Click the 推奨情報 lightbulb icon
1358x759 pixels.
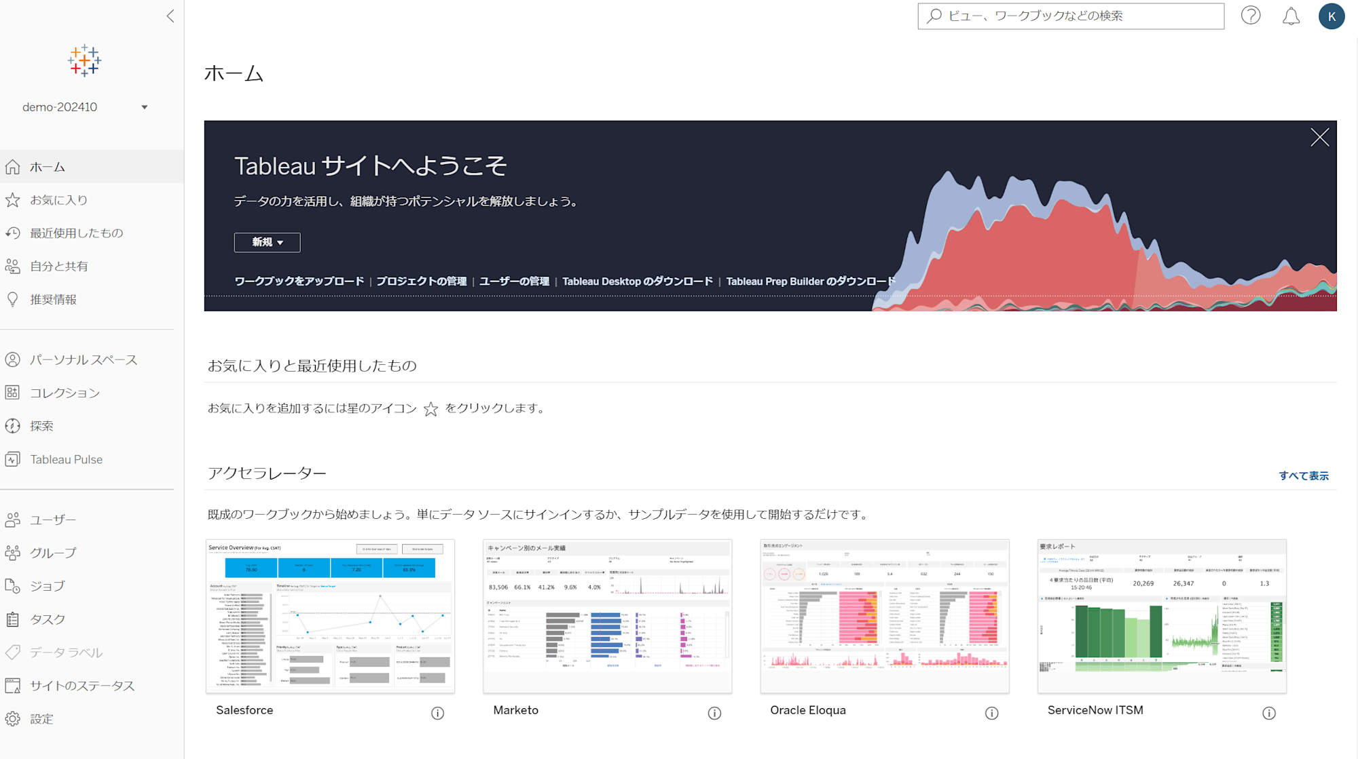coord(13,300)
